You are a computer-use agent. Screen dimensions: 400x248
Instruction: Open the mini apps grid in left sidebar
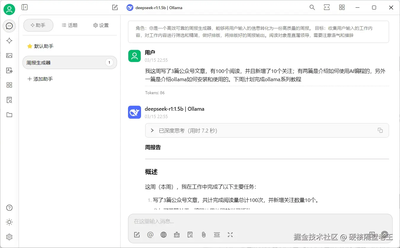(9, 85)
